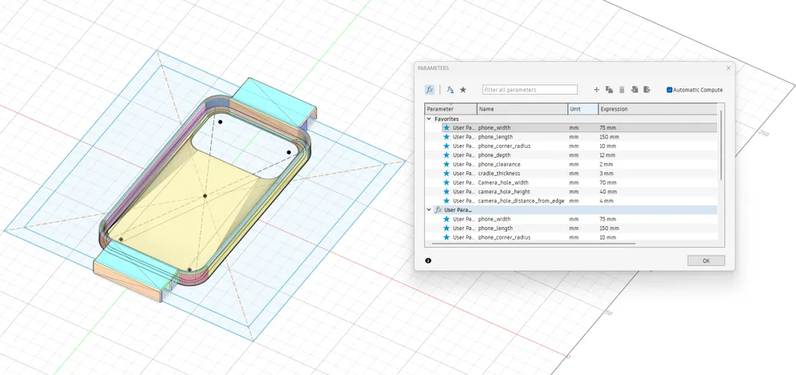
Task: Select the 40 mm expression for camera_hole_height
Action: tap(607, 192)
